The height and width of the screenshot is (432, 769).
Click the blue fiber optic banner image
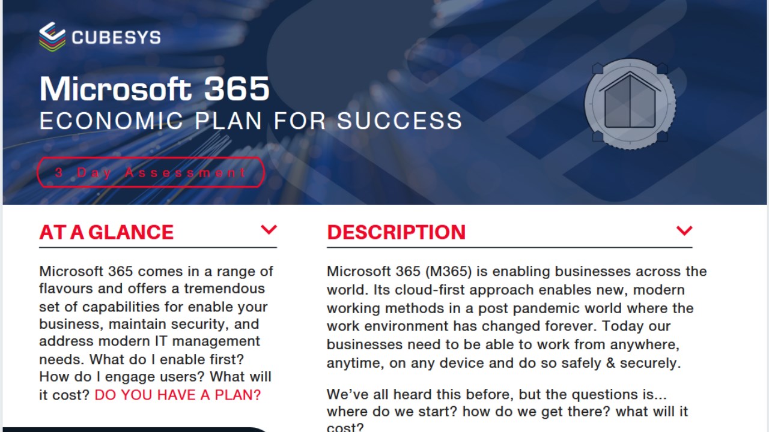click(384, 103)
